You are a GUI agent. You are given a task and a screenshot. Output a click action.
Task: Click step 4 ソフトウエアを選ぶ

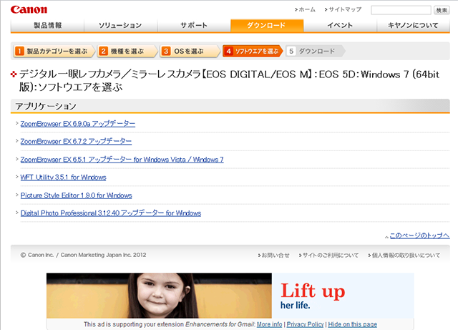coord(253,51)
